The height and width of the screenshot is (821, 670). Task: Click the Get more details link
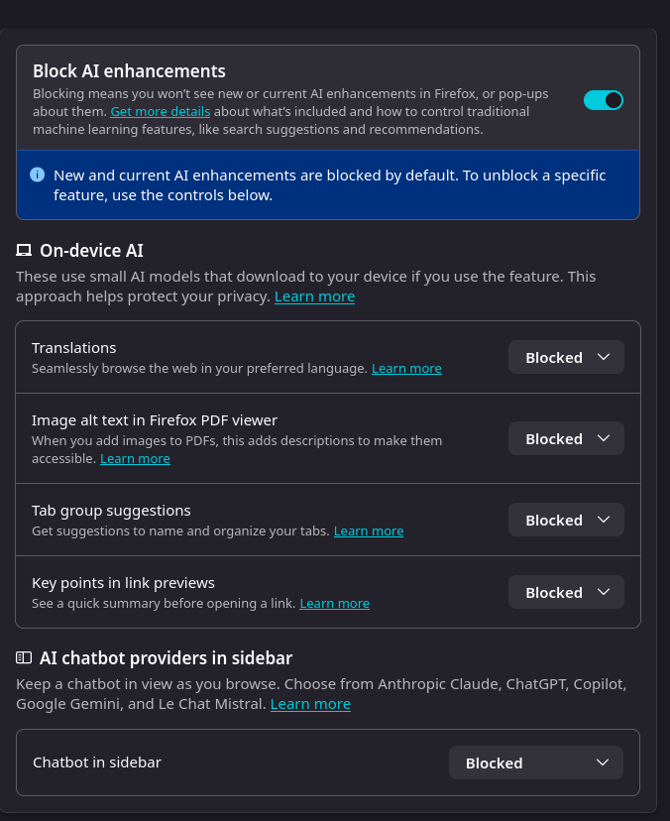160,111
